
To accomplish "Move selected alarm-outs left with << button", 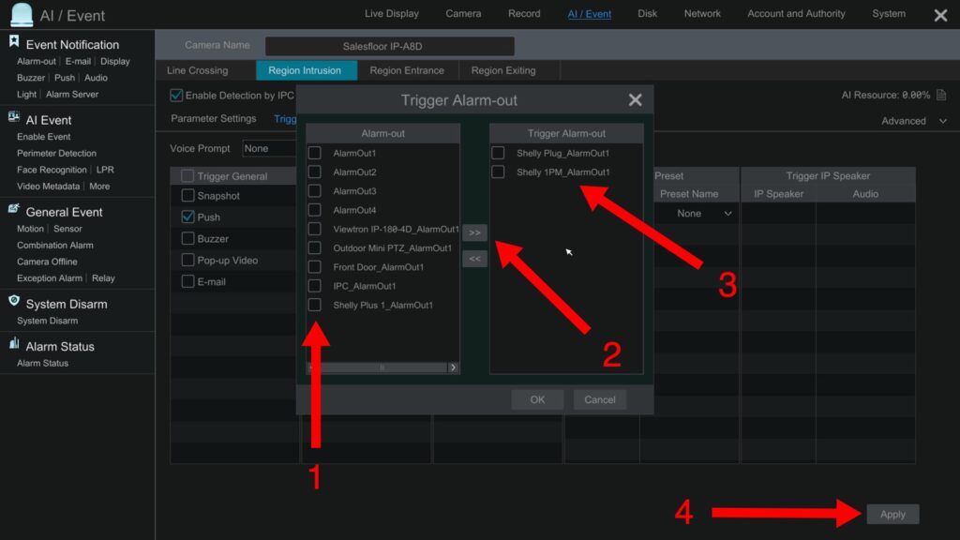I will 474,259.
